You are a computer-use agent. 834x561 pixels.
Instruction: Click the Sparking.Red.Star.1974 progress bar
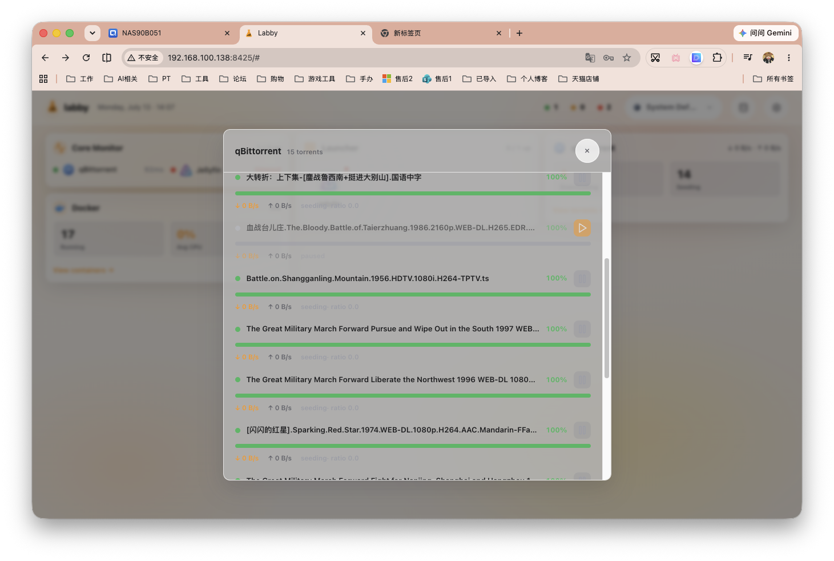tap(413, 446)
